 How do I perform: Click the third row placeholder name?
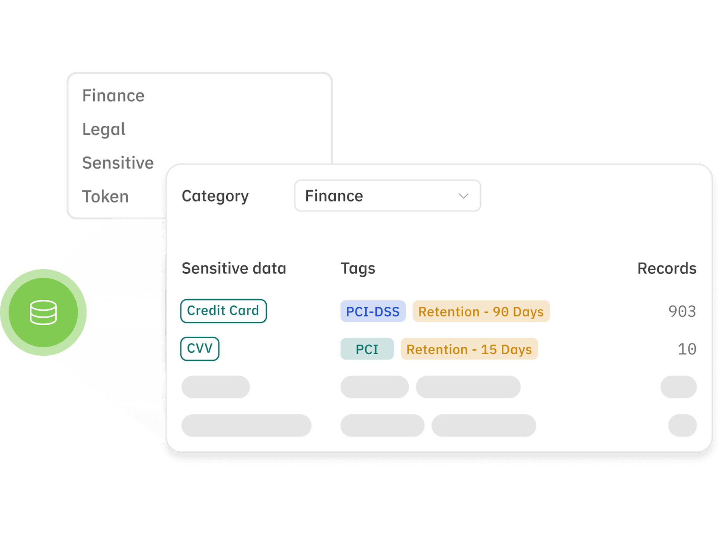[216, 387]
